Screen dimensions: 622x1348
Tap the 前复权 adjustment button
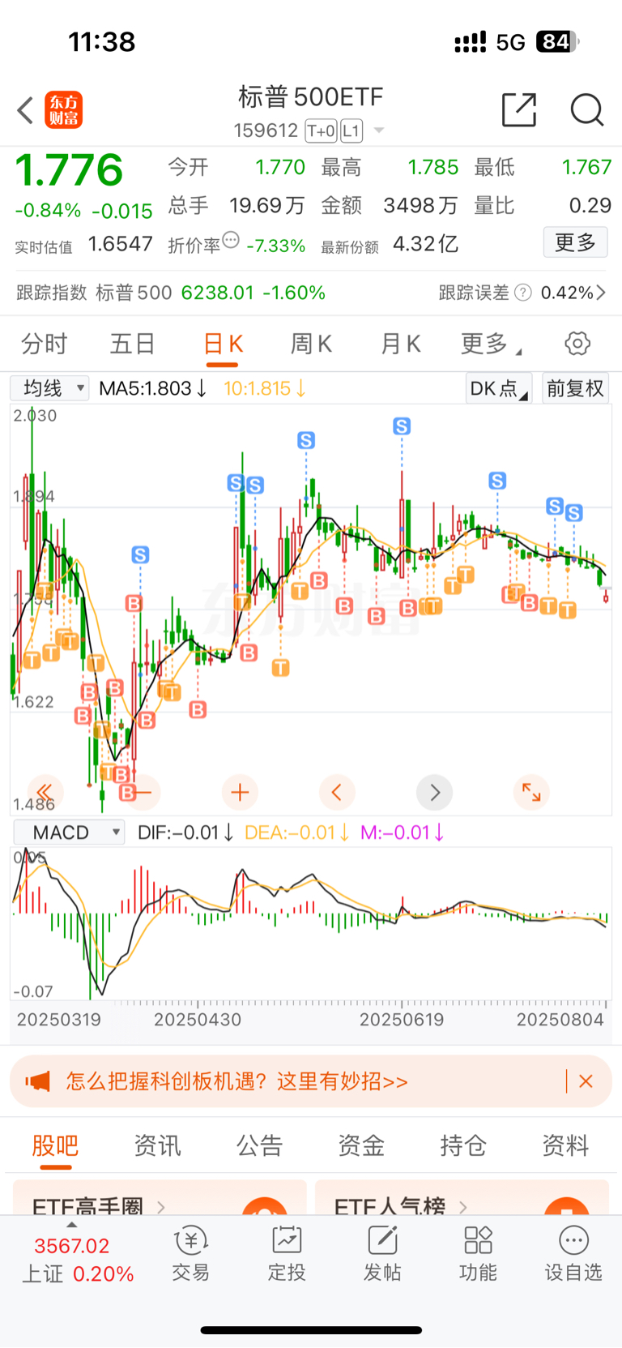point(576,388)
